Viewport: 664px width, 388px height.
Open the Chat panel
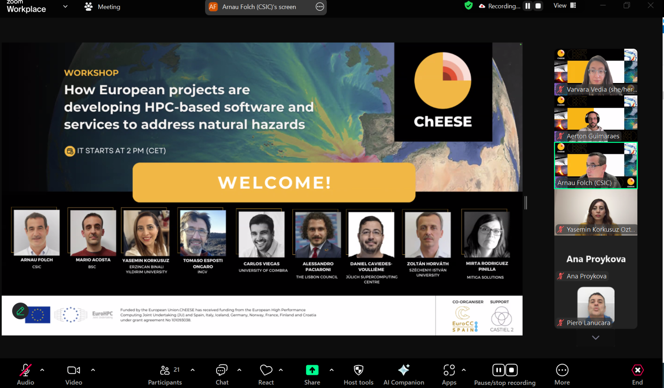[222, 374]
